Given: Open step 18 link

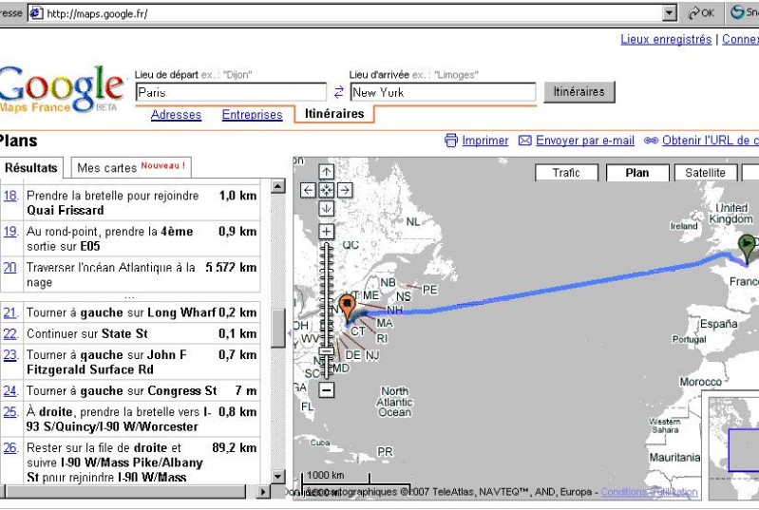Looking at the screenshot, I should point(10,196).
